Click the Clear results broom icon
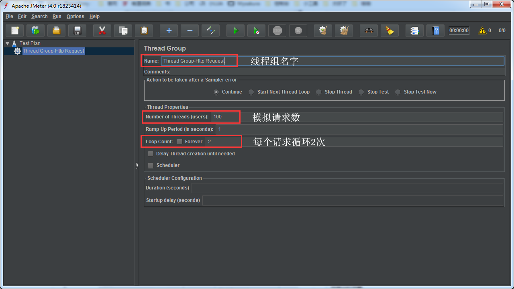This screenshot has height=289, width=514. [x=323, y=31]
